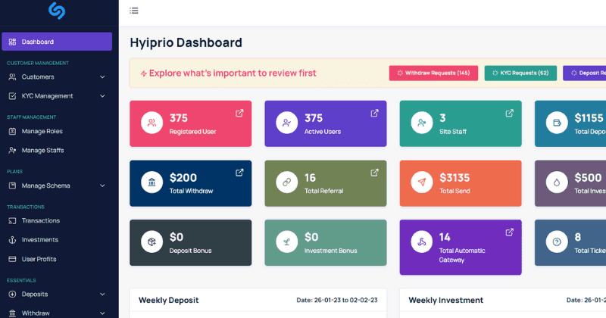This screenshot has width=606, height=318.
Task: Click the KYC Requests (52) button
Action: point(520,73)
